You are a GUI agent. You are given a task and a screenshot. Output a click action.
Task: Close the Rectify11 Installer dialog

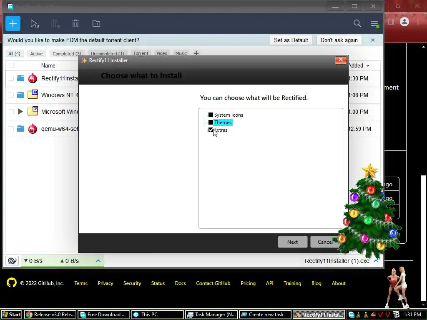[341, 60]
